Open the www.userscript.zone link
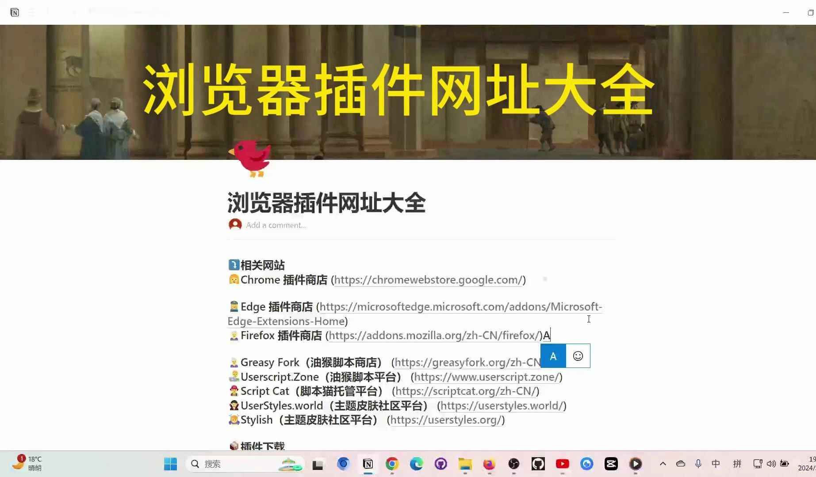This screenshot has height=477, width=816. (487, 377)
